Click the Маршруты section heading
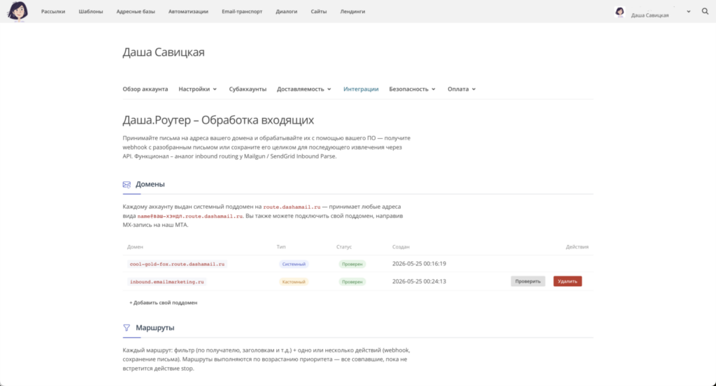This screenshot has width=716, height=386. pyautogui.click(x=155, y=327)
